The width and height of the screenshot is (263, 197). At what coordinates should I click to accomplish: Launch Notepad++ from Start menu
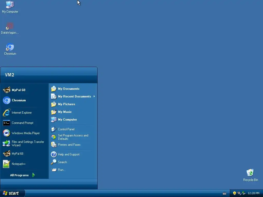tap(24, 164)
